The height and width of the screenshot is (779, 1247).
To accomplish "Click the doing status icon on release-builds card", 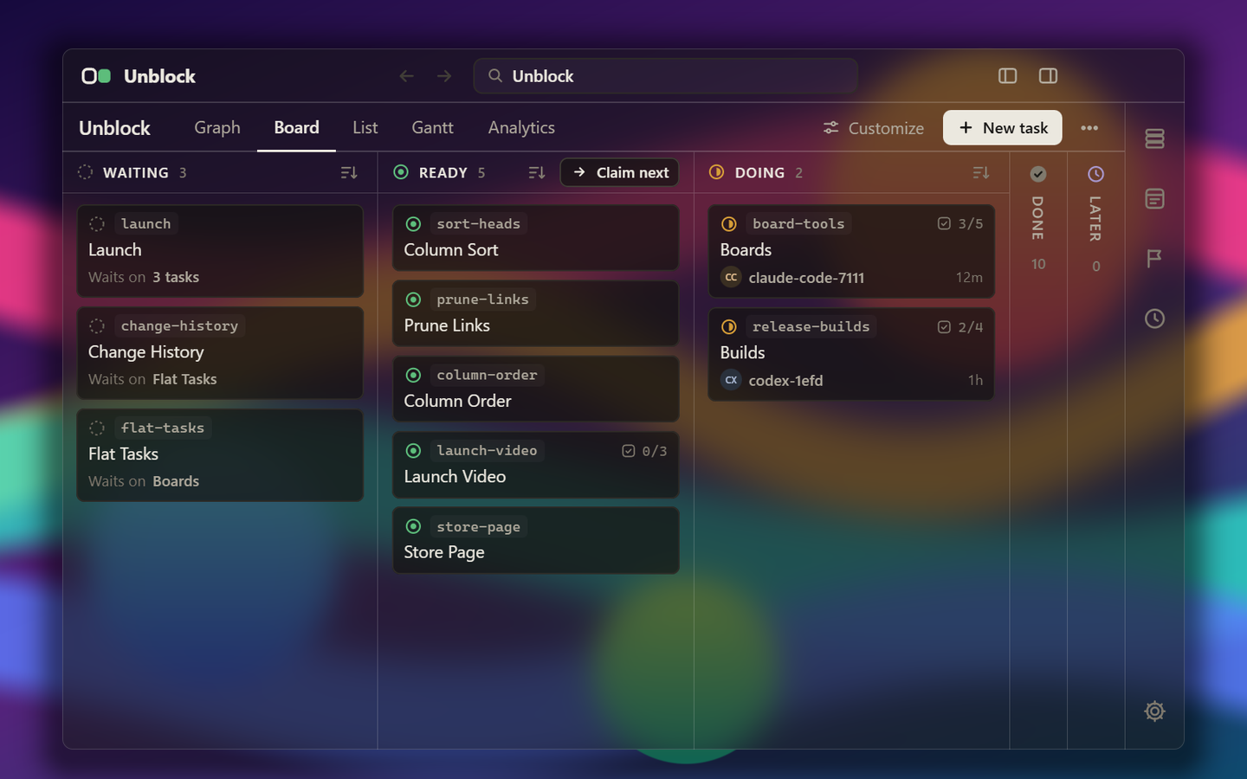I will (x=729, y=327).
